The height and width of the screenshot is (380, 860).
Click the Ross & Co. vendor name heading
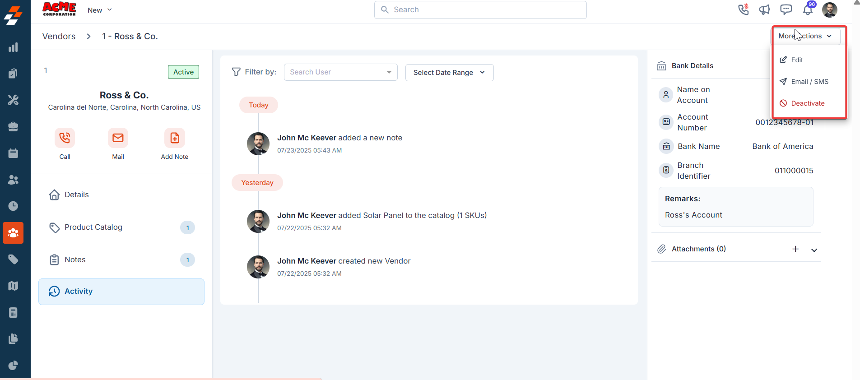pyautogui.click(x=124, y=95)
